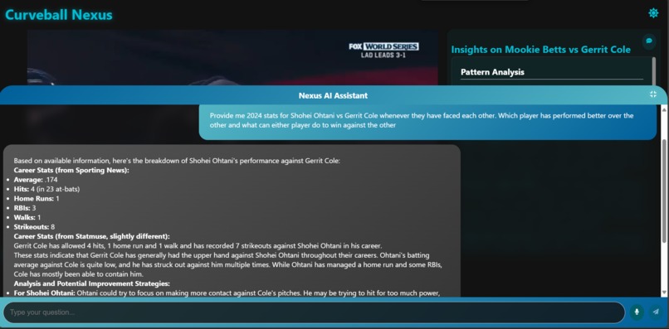Click the chat scrollbar down arrow
This screenshot has width=669, height=329.
point(664,293)
